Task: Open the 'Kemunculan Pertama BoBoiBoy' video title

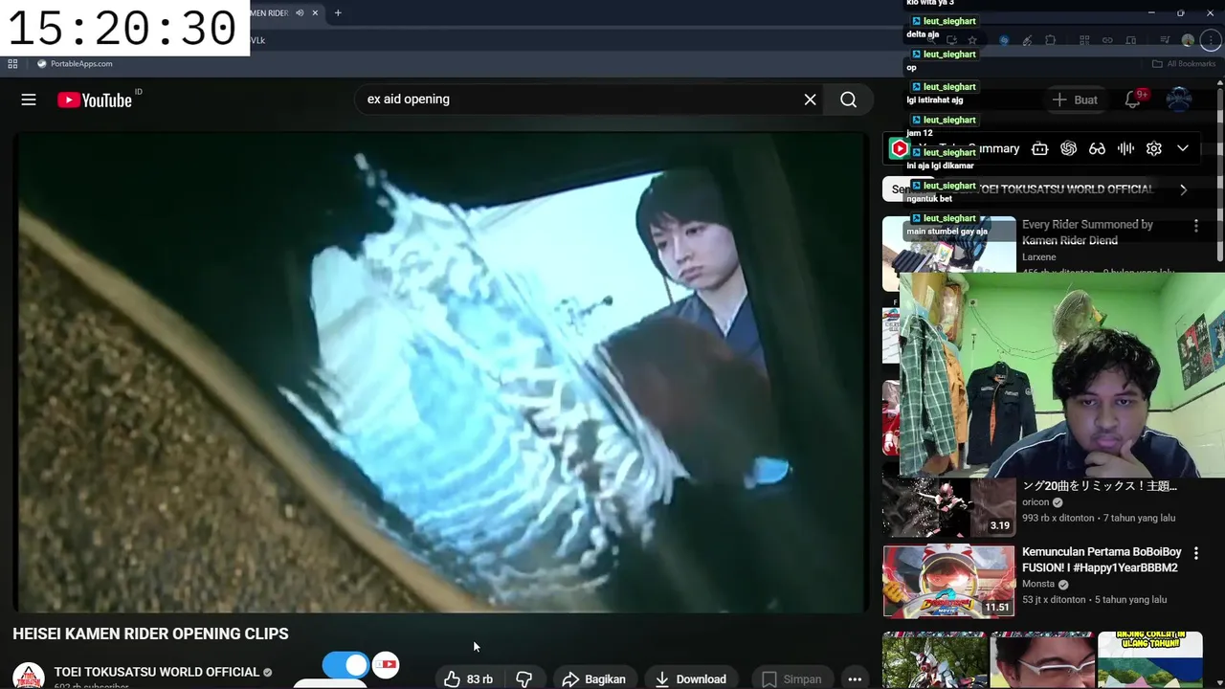Action: [1102, 560]
